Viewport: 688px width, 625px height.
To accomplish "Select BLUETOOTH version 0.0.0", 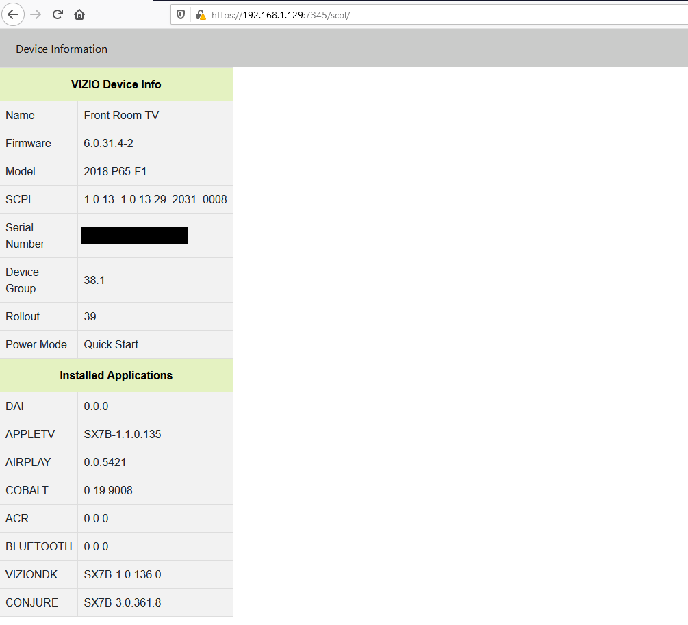I will pos(96,546).
